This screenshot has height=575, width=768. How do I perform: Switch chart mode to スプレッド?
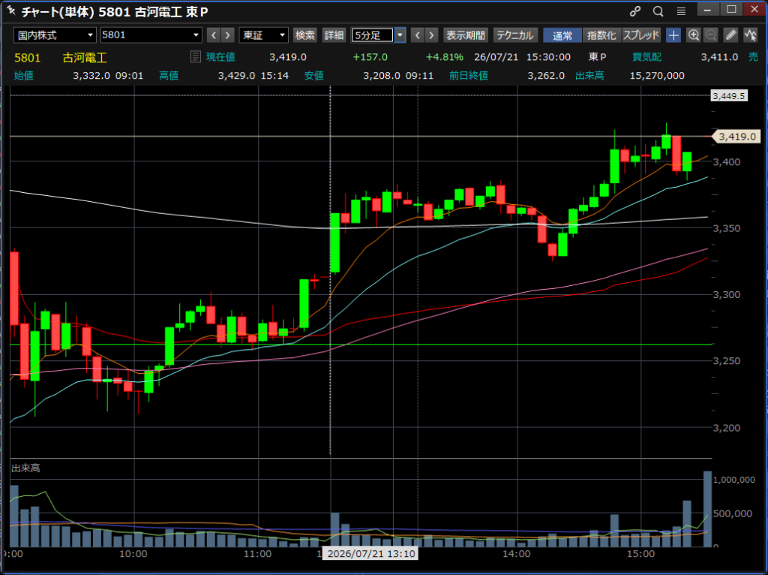point(641,35)
